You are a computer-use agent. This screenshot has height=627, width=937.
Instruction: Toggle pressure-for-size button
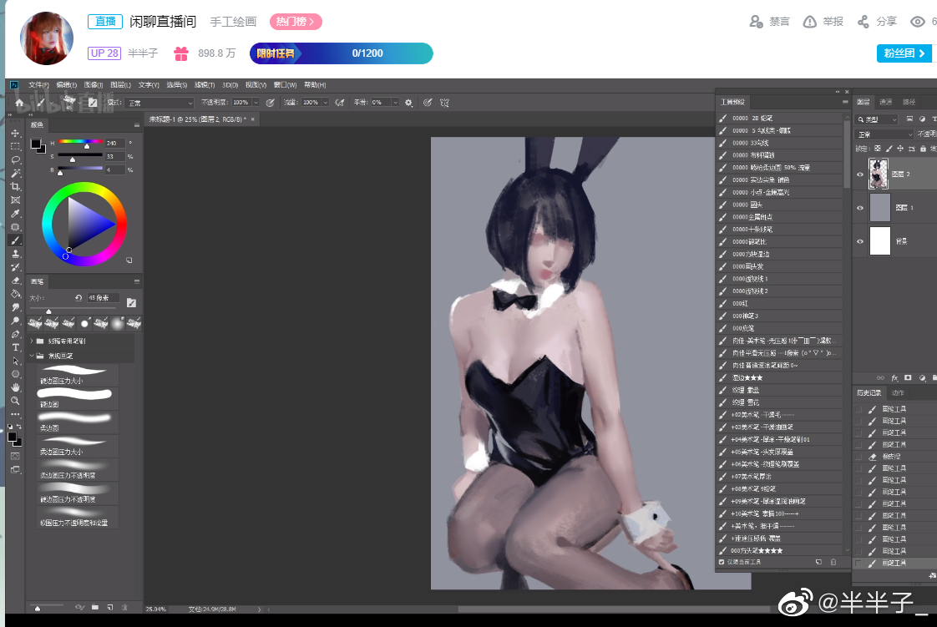click(428, 103)
